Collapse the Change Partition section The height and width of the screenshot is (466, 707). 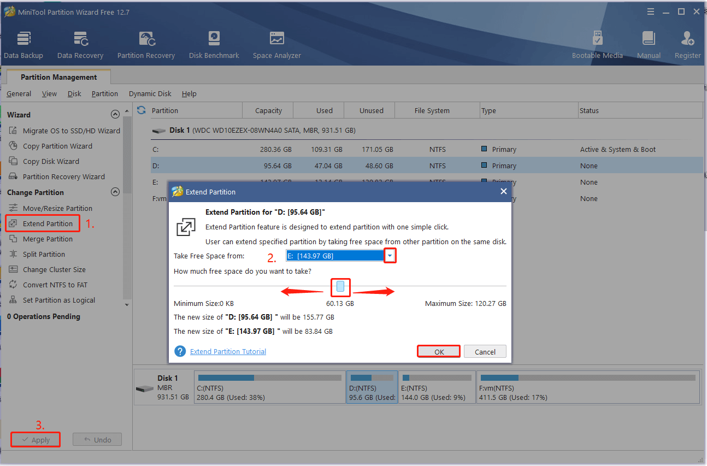(115, 192)
